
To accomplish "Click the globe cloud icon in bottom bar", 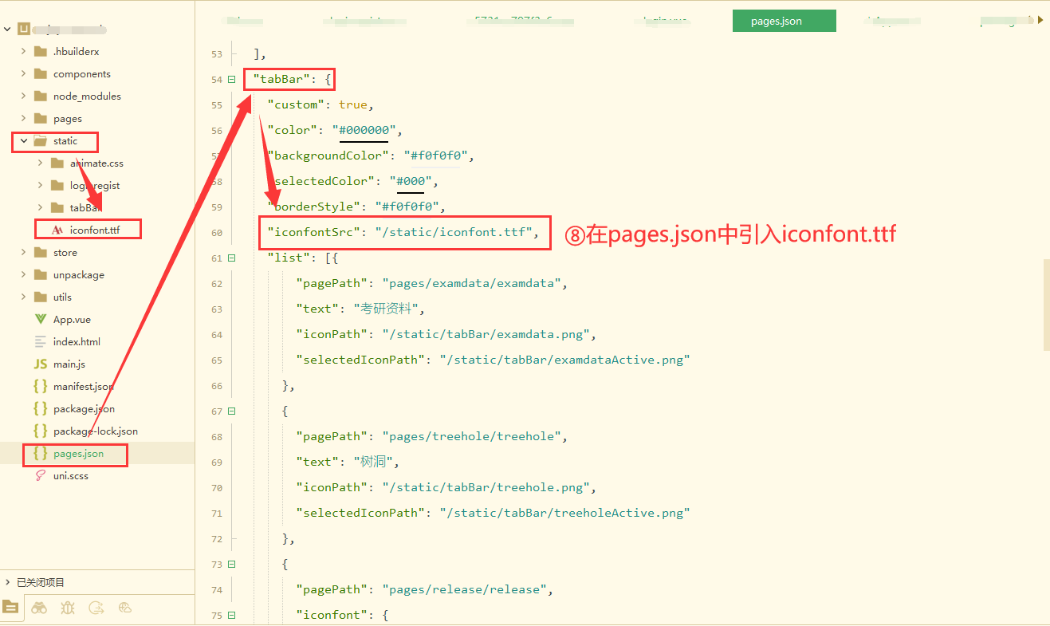I will (x=124, y=608).
